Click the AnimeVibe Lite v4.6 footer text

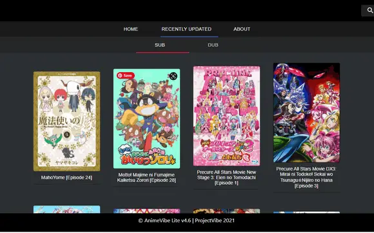click(x=186, y=220)
